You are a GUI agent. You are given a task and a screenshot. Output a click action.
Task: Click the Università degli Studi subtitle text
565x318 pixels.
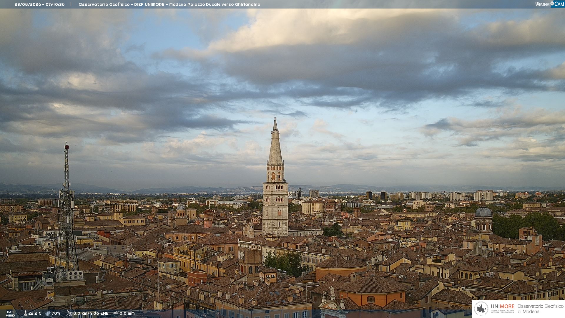(502, 312)
